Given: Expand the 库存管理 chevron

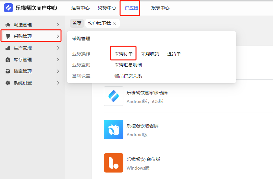Looking at the screenshot, I should tap(58, 60).
